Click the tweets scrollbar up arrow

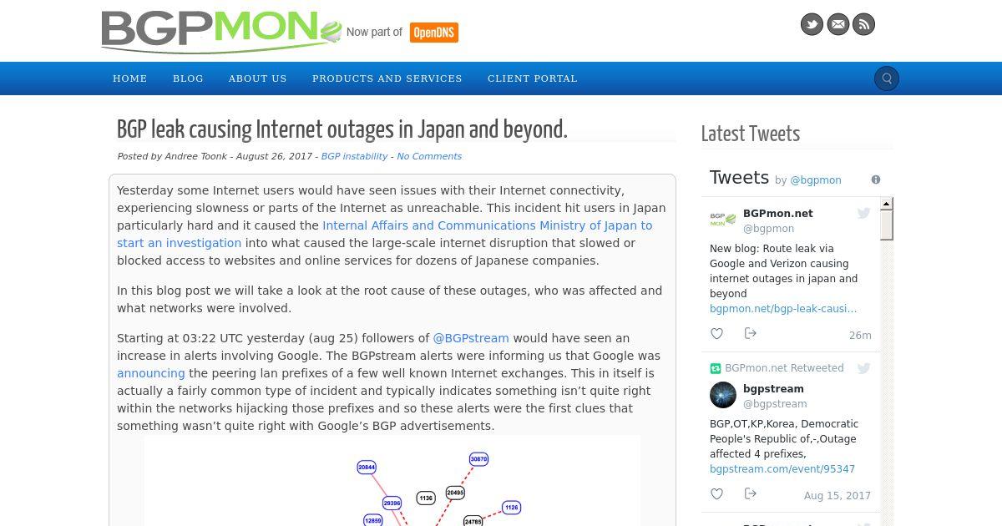pos(887,204)
